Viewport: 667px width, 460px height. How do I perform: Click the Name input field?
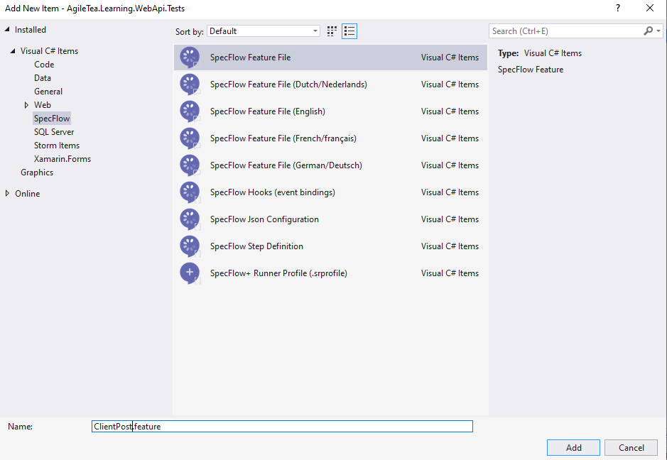coord(282,427)
